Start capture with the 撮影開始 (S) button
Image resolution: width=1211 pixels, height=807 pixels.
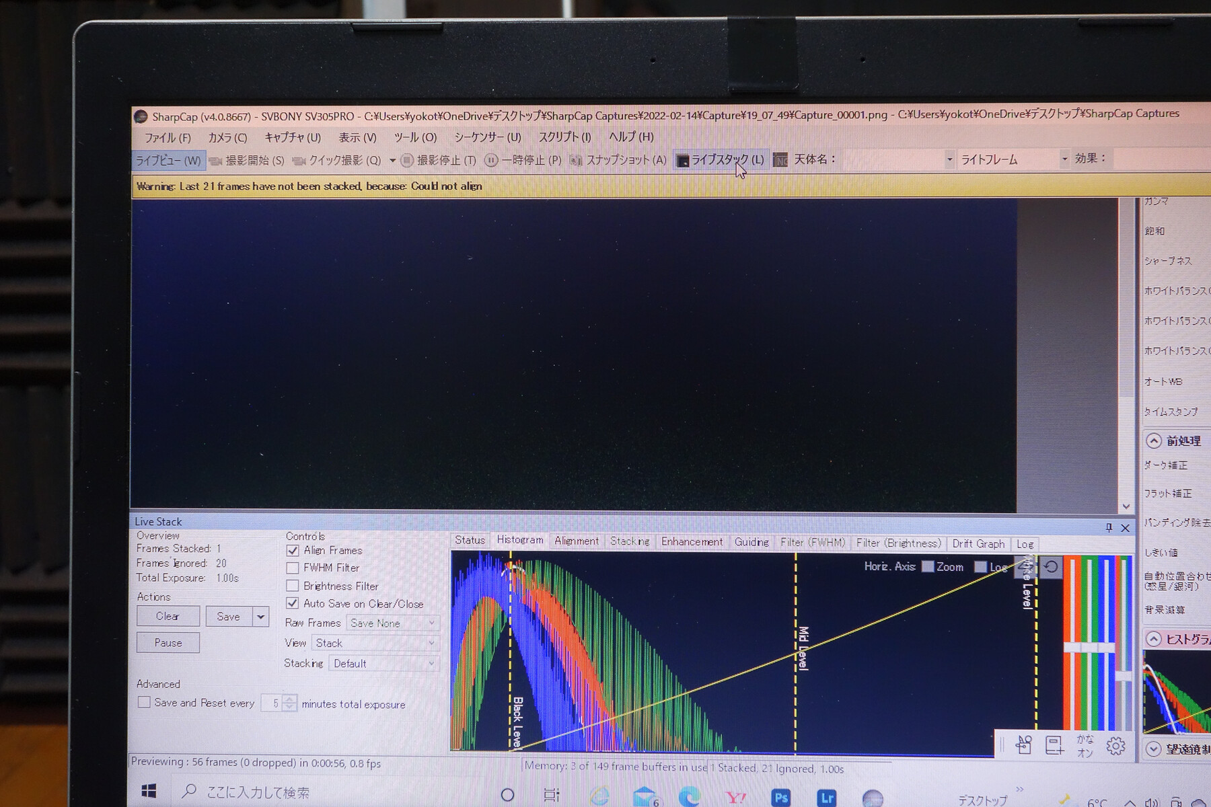[247, 161]
